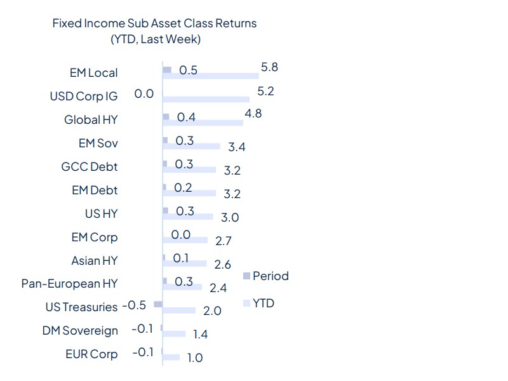The width and height of the screenshot is (508, 381).
Task: Click the YTD legend color swatch
Action: [246, 304]
